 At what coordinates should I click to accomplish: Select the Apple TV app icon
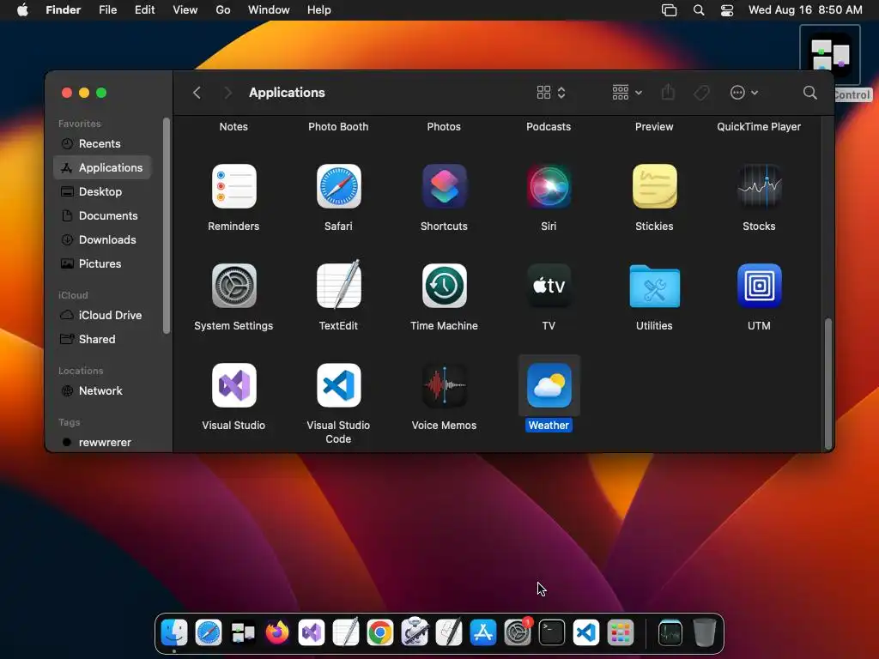pos(549,286)
